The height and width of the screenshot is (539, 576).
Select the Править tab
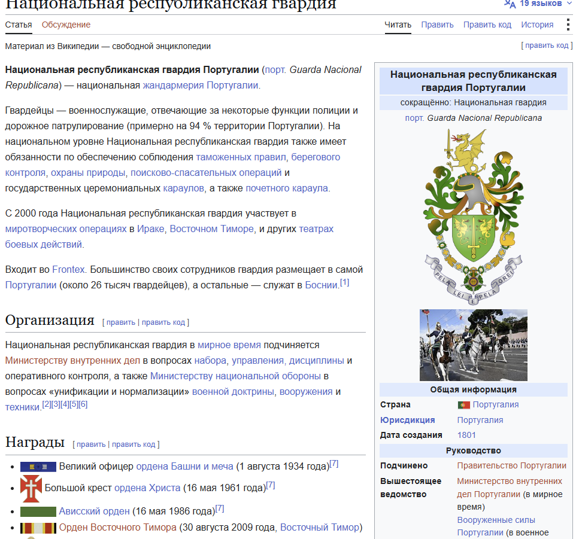click(x=437, y=25)
